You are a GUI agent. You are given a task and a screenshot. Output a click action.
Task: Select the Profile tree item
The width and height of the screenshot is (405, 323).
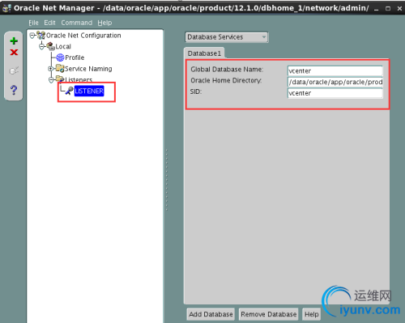click(x=75, y=57)
